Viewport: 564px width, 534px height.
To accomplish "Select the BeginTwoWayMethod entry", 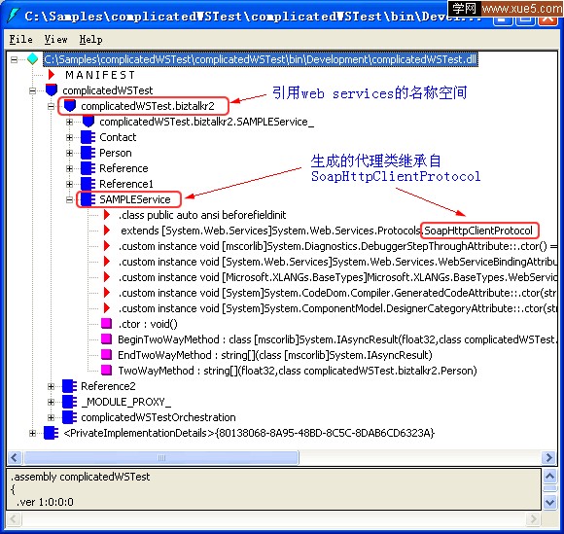I will (336, 339).
